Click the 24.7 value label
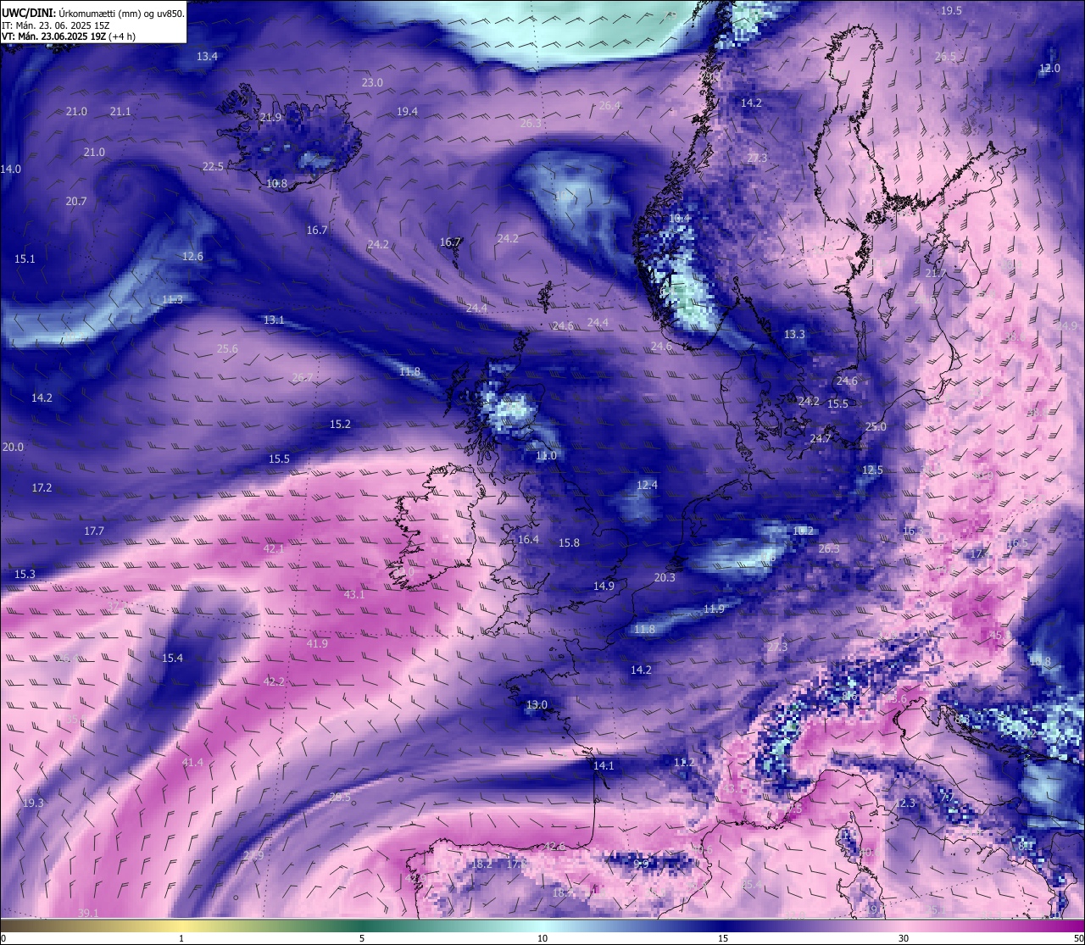 (820, 438)
